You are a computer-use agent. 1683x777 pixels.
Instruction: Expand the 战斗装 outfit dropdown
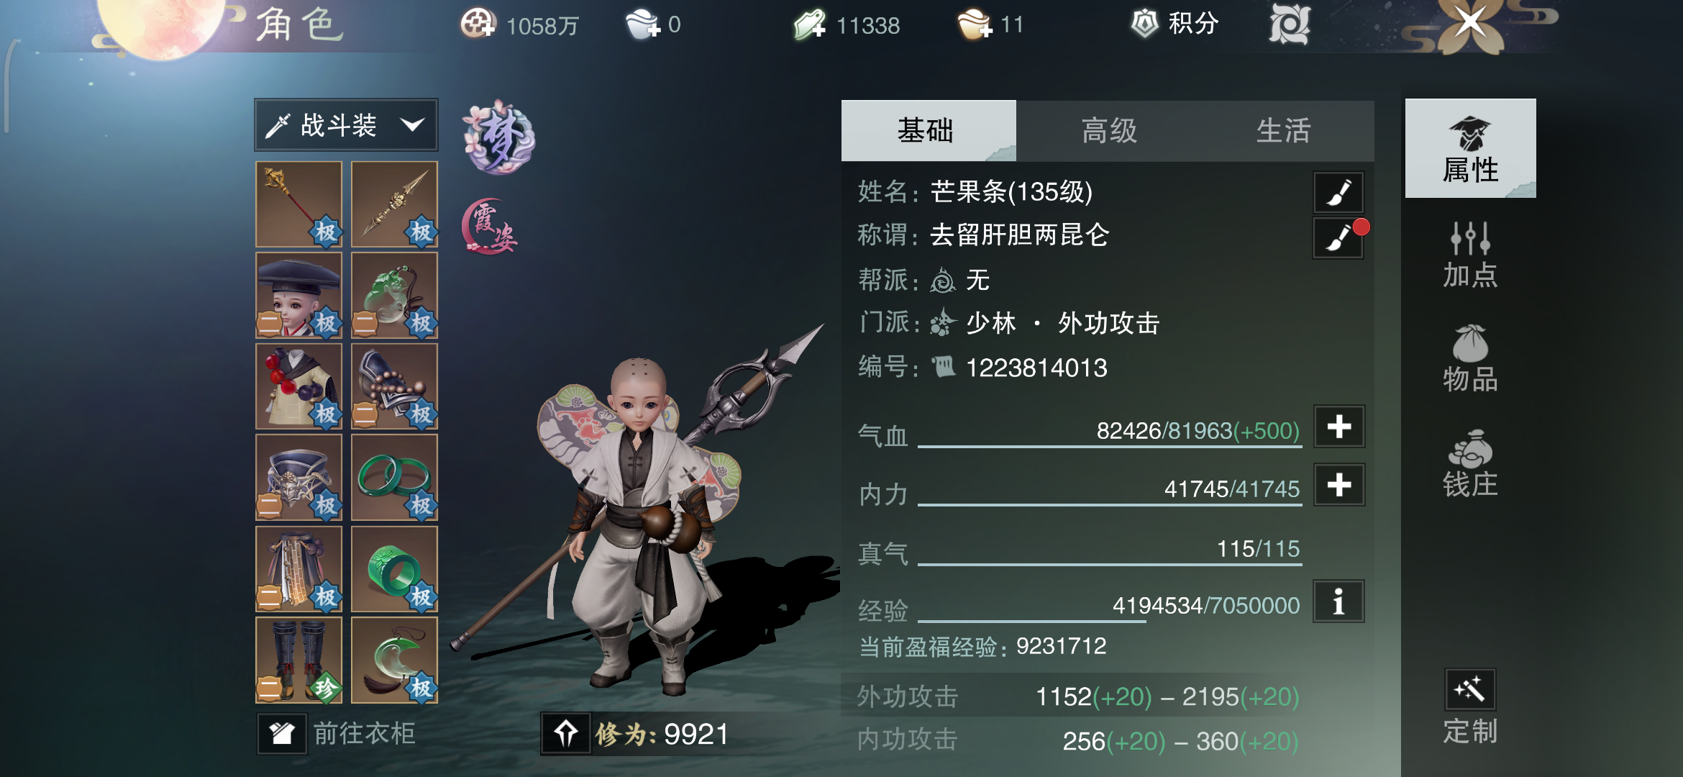[346, 125]
